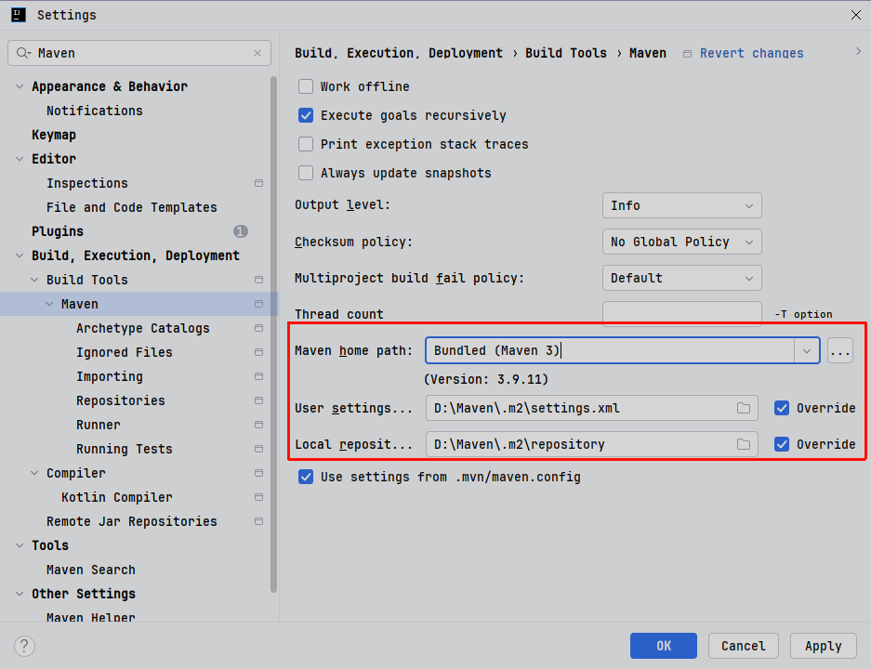
Task: Enable Print exception stack traces
Action: [x=306, y=144]
